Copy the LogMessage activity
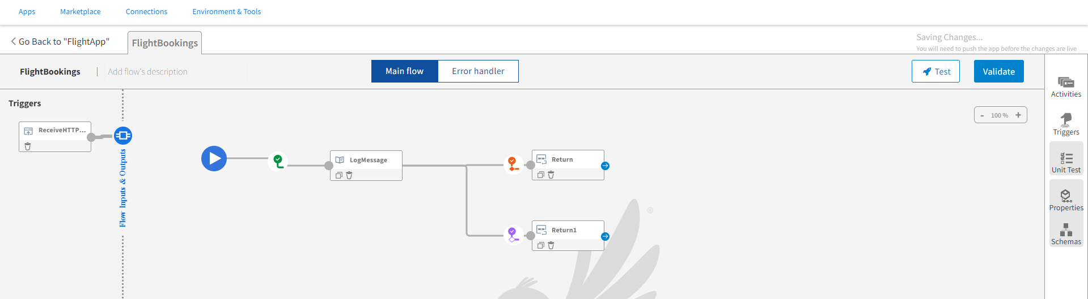Image resolution: width=1088 pixels, height=299 pixels. 338,175
